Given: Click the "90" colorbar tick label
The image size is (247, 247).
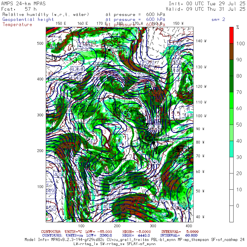Looking at the screenshot, I should tap(239, 60).
